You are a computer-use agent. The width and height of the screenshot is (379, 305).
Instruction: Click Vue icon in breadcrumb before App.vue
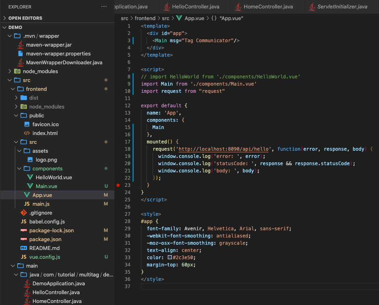pos(179,18)
